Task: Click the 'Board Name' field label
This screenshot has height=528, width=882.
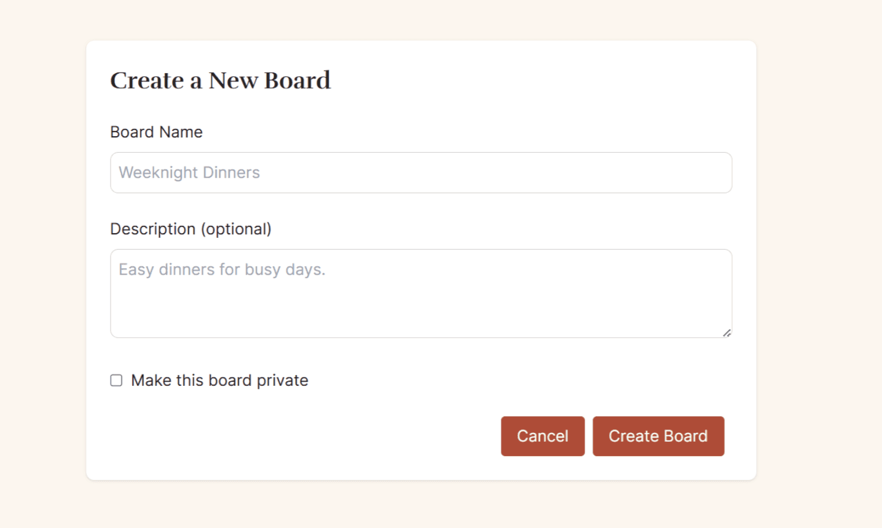Action: (x=156, y=132)
